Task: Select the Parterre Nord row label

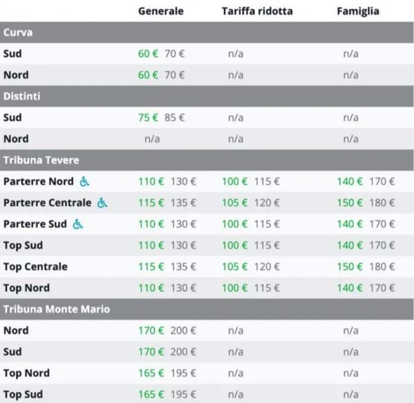Action: point(39,182)
